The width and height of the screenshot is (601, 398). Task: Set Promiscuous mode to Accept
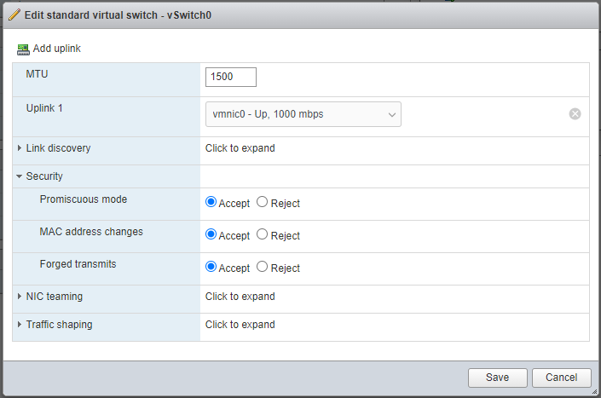pyautogui.click(x=211, y=203)
